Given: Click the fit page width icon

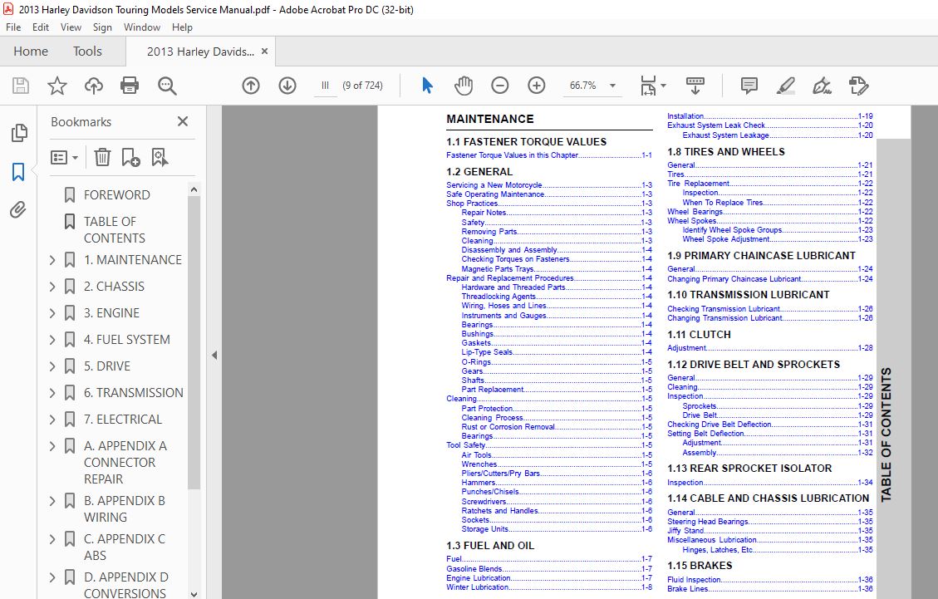Looking at the screenshot, I should tap(648, 86).
